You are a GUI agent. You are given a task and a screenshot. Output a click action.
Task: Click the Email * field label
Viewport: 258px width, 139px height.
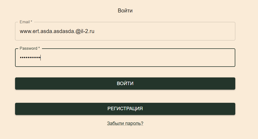[26, 22]
